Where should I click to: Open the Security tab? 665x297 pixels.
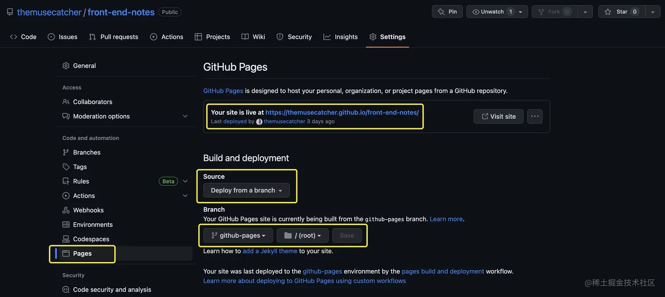(294, 37)
